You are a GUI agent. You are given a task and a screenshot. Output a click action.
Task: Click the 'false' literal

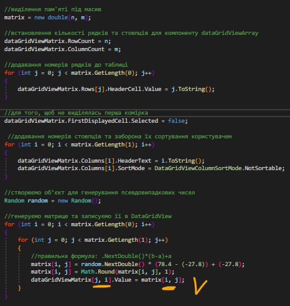pyautogui.click(x=176, y=121)
